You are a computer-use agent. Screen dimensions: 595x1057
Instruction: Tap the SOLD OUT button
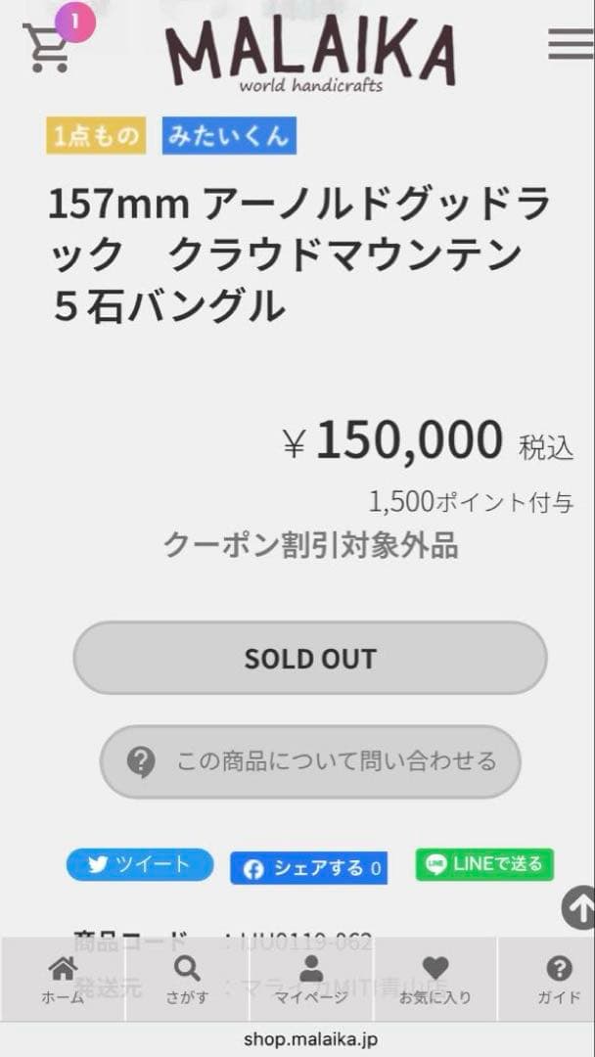309,658
